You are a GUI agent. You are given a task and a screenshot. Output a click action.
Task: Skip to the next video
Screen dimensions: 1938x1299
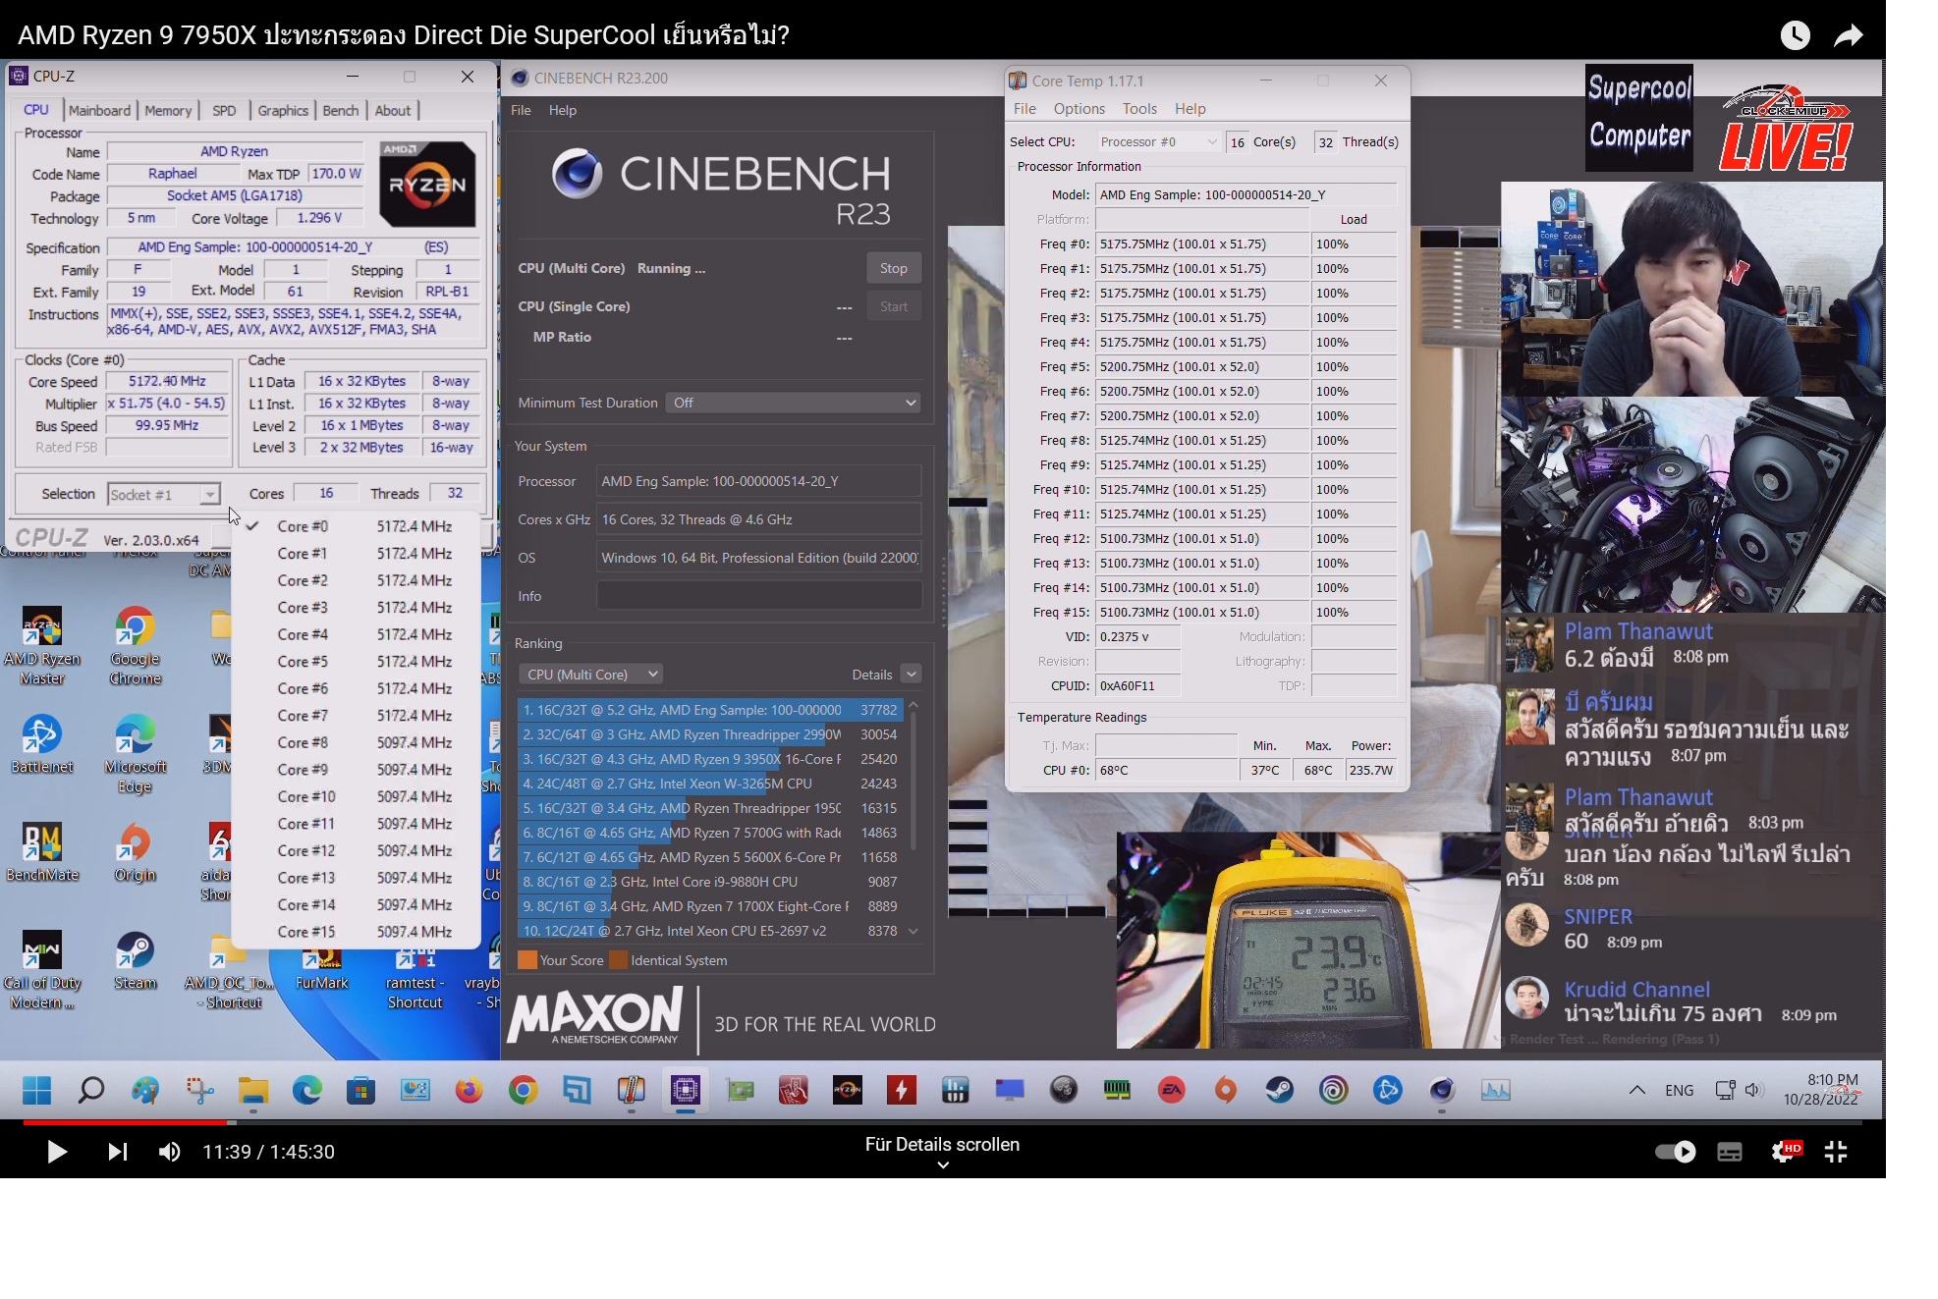[x=117, y=1152]
